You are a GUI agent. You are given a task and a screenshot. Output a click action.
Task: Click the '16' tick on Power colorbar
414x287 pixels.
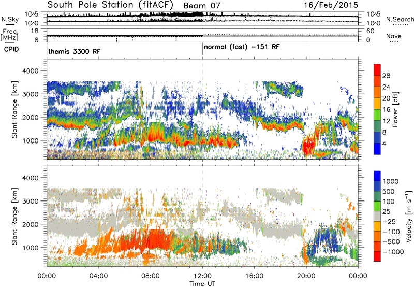pyautogui.click(x=386, y=110)
